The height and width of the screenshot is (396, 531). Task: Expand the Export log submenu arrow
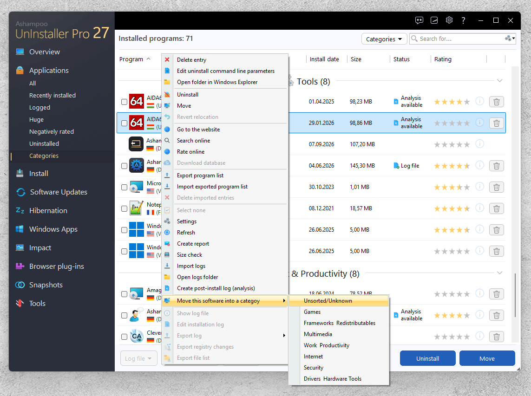coord(284,335)
